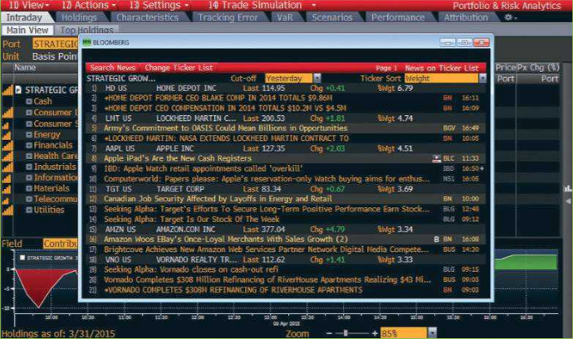Click bar chart icon next to Financials
The image size is (573, 339).
(7, 146)
